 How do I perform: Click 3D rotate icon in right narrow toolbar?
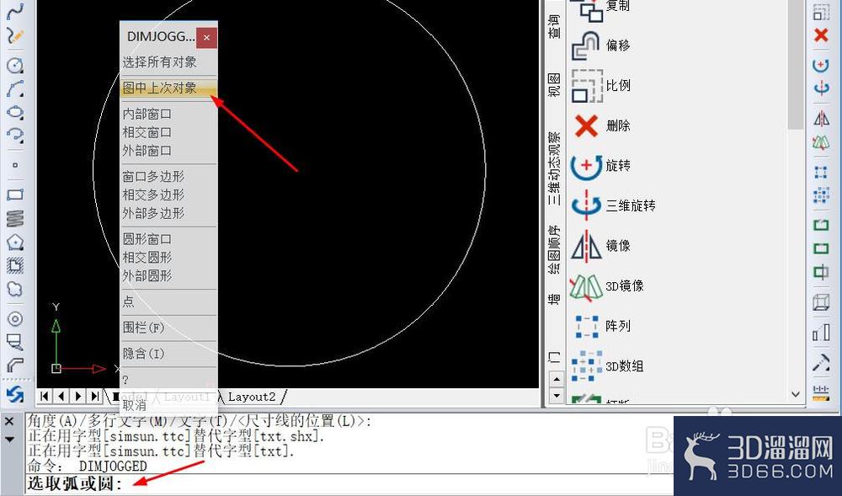pyautogui.click(x=820, y=88)
